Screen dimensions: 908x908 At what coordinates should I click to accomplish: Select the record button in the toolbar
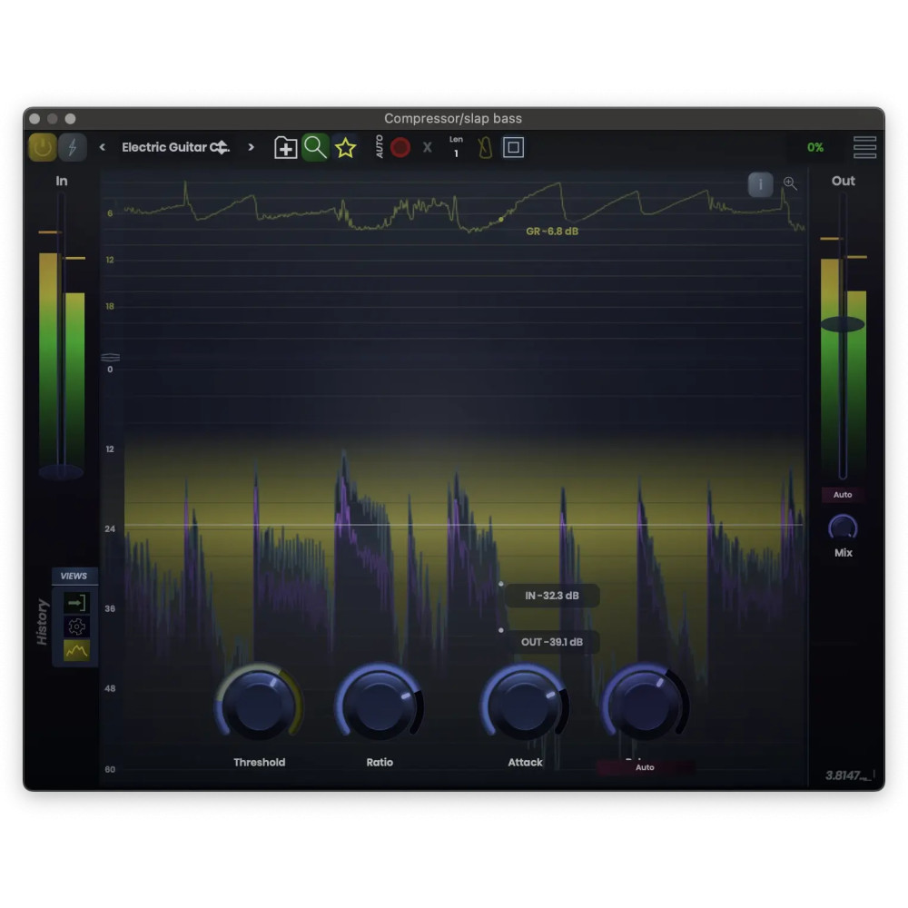[400, 146]
